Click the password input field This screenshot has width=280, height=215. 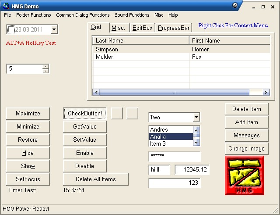174,157
